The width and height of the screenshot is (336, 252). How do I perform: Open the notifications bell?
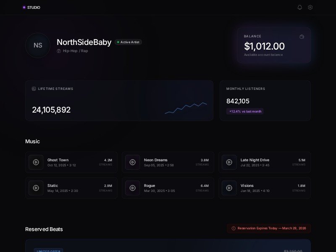click(300, 7)
